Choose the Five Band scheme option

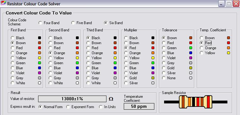[82, 23]
